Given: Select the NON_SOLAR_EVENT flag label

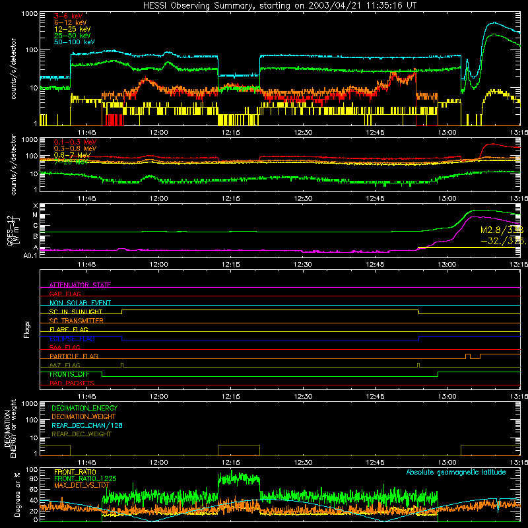Looking at the screenshot, I should click(80, 303).
